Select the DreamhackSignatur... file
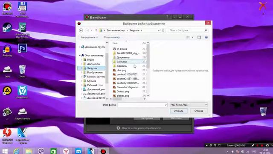The width and height of the screenshot is (273, 154). point(128,87)
